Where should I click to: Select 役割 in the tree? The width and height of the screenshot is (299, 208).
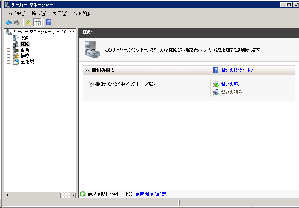pos(25,38)
